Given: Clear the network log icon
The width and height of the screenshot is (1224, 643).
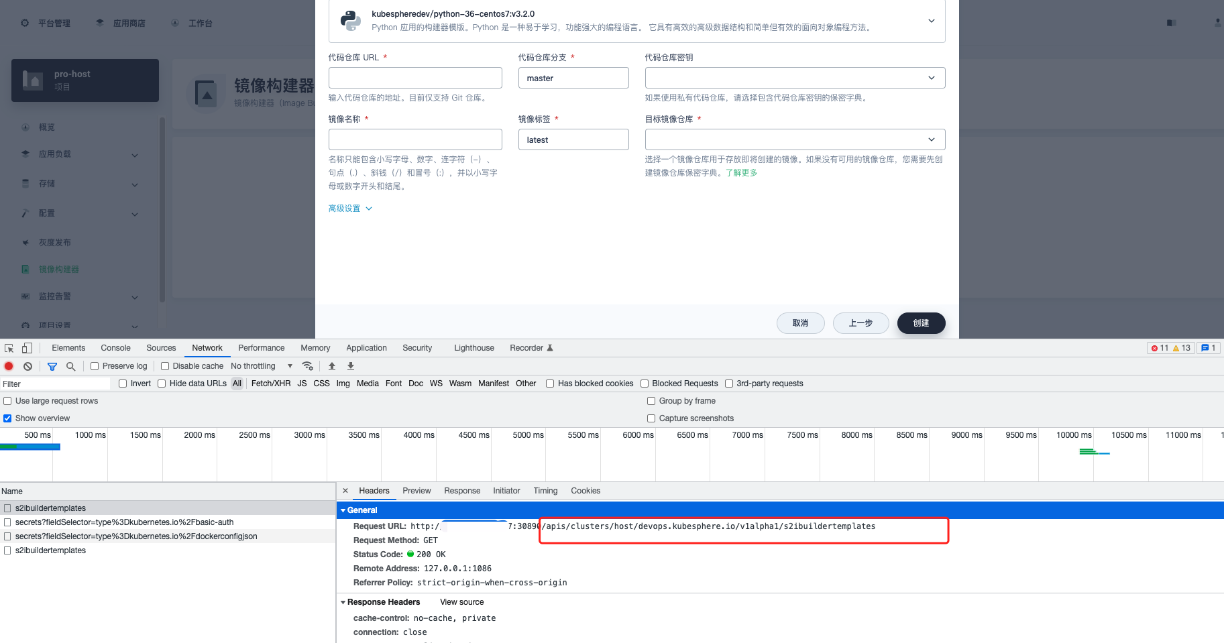Looking at the screenshot, I should pos(27,366).
